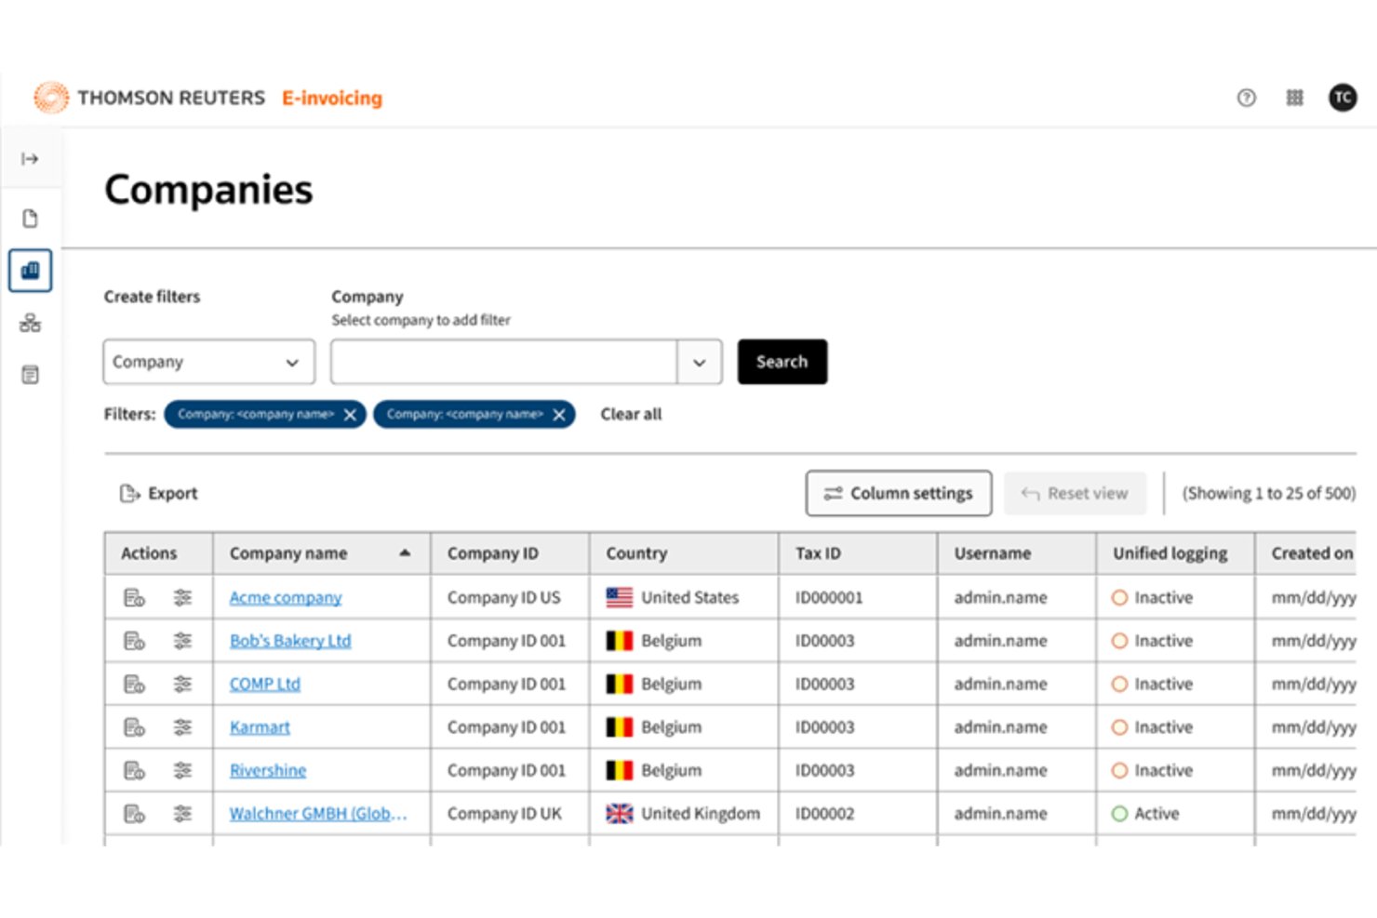Click the Unified logging column header
The height and width of the screenshot is (918, 1377).
coord(1175,553)
